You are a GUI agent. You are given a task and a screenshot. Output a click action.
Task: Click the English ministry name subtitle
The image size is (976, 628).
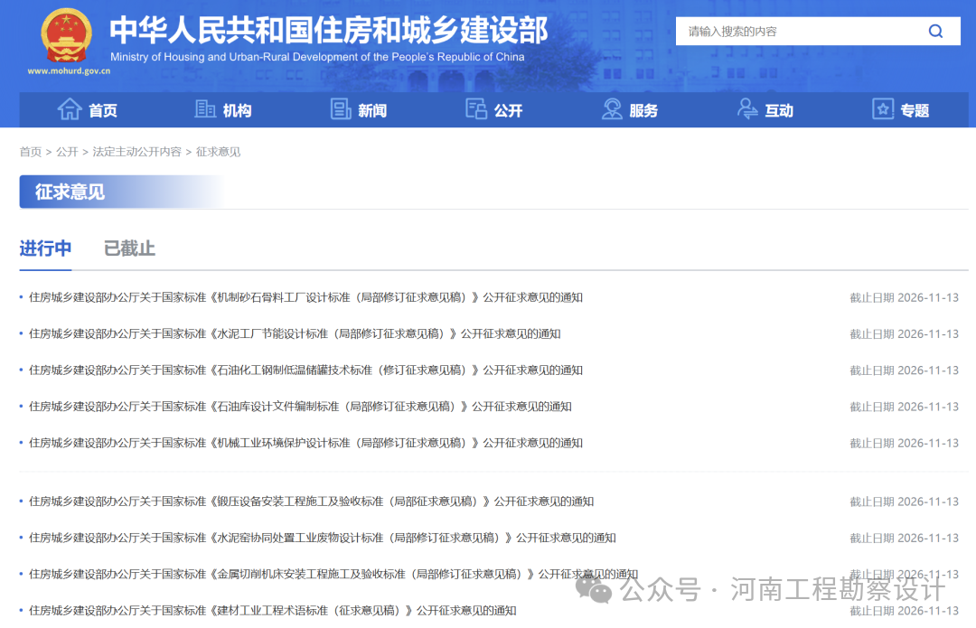317,57
